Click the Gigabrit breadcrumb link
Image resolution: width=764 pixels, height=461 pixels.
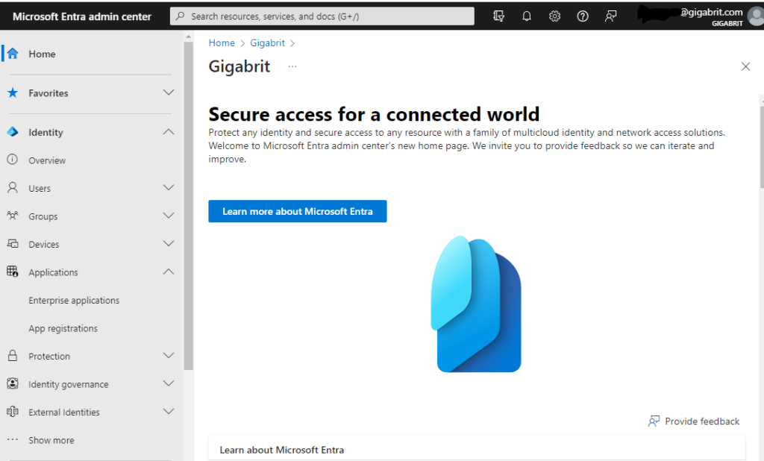(x=268, y=43)
